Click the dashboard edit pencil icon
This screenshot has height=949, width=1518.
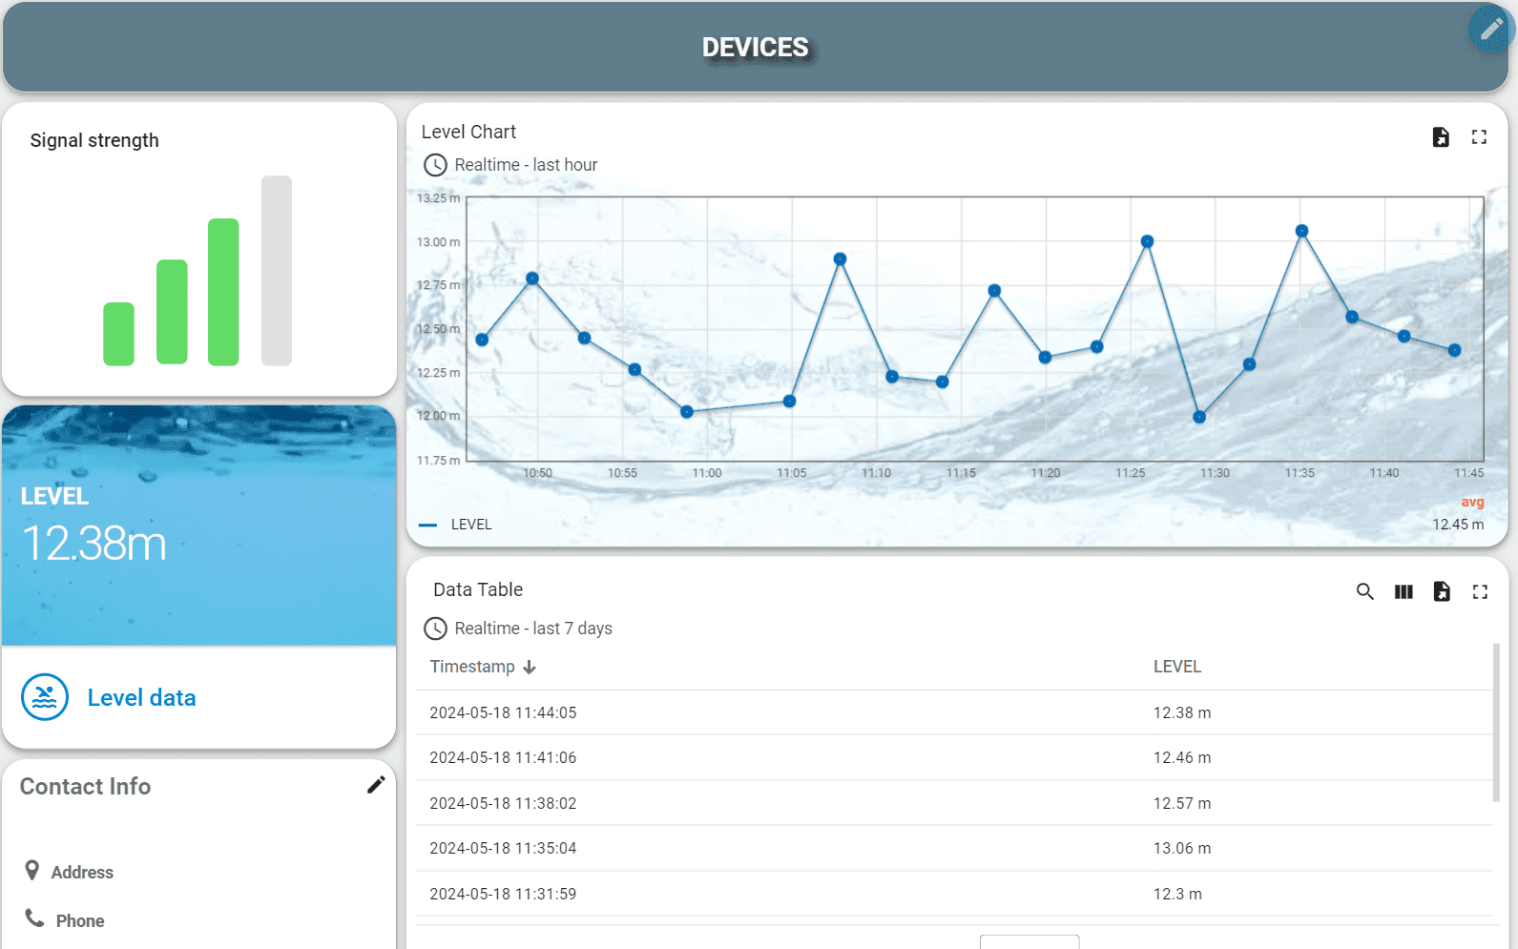coord(1490,30)
